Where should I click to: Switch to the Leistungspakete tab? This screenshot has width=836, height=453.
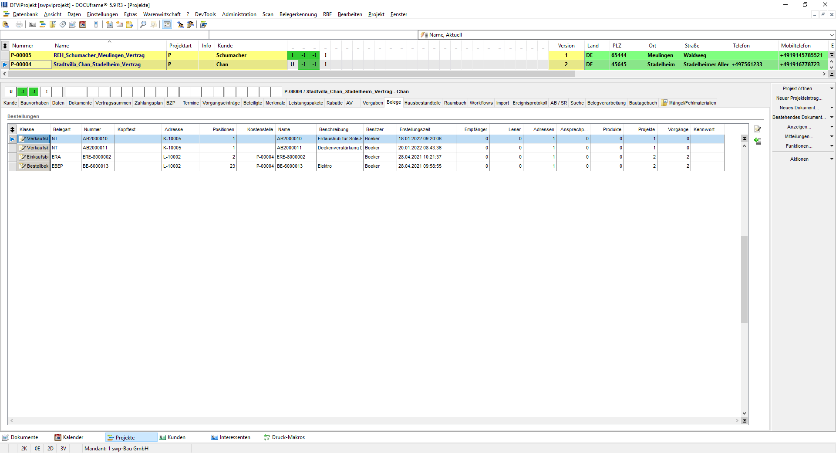point(306,103)
